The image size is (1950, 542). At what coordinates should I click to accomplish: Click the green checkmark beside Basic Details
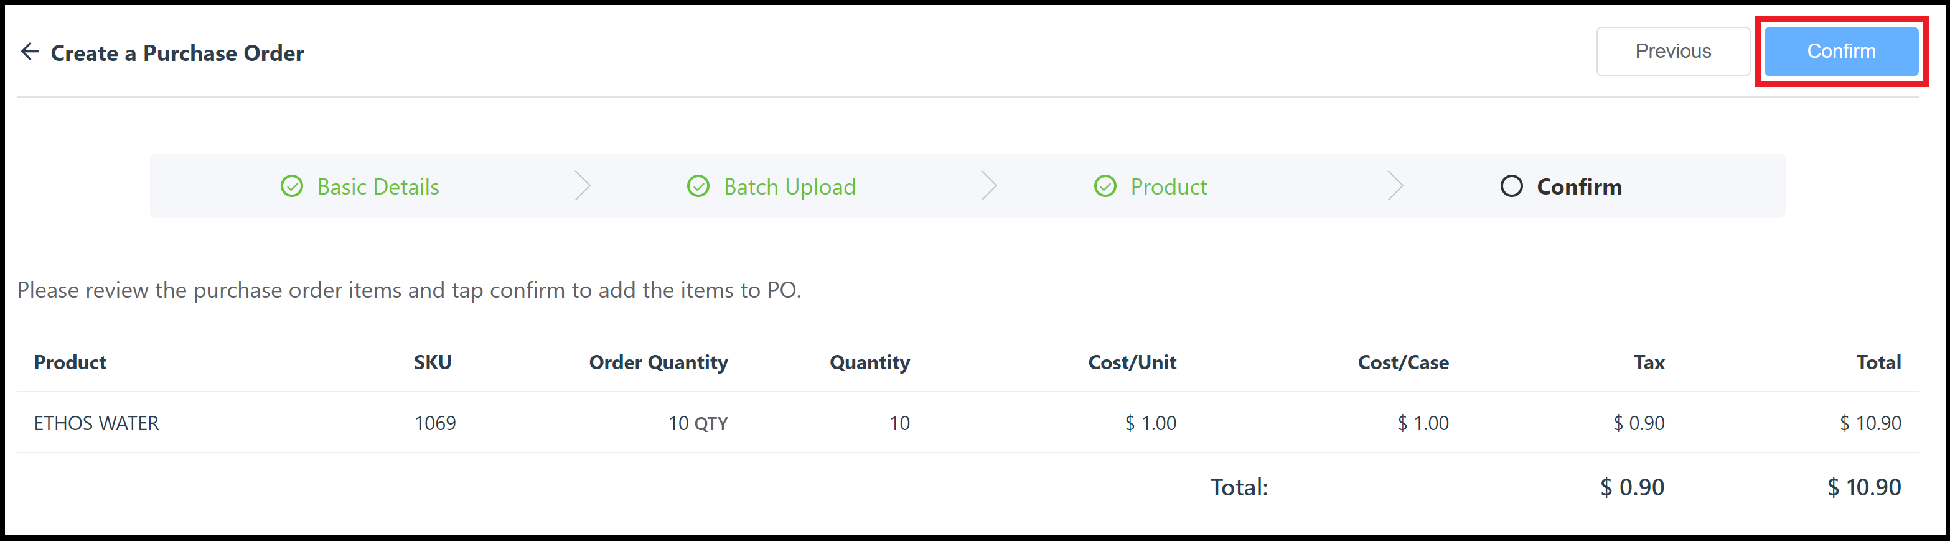[x=292, y=186]
